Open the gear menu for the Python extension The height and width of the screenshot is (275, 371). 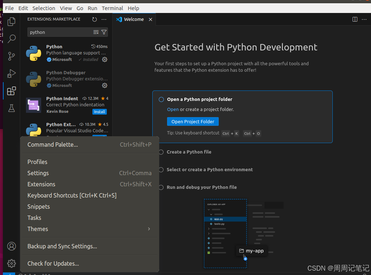105,59
